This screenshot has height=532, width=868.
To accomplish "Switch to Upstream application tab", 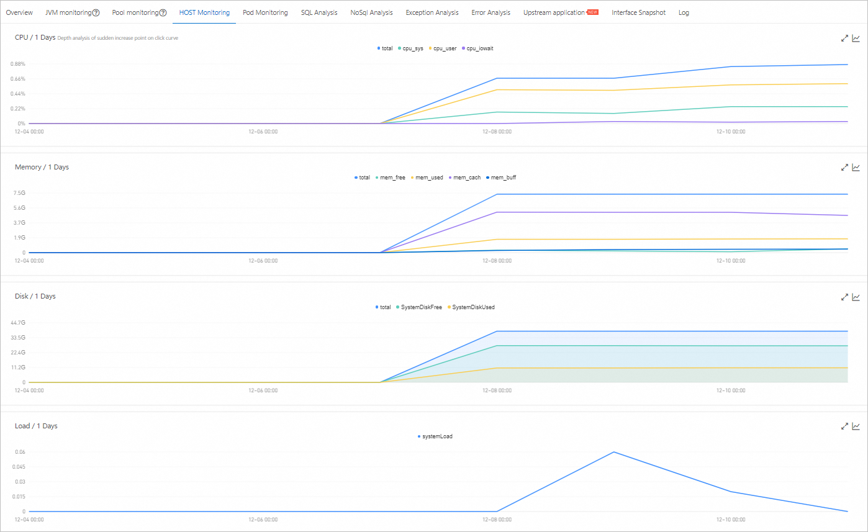I will coord(554,12).
